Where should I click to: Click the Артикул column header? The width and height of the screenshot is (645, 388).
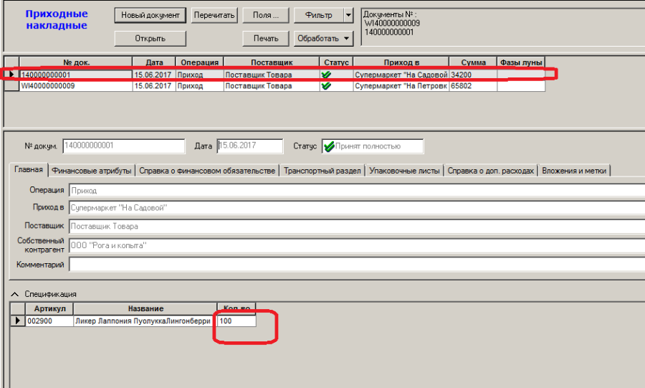[49, 308]
